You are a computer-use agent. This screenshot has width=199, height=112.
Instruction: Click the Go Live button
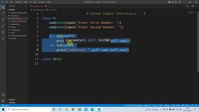[186, 105]
